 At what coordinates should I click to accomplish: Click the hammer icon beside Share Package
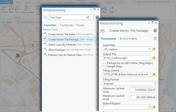[45, 49]
